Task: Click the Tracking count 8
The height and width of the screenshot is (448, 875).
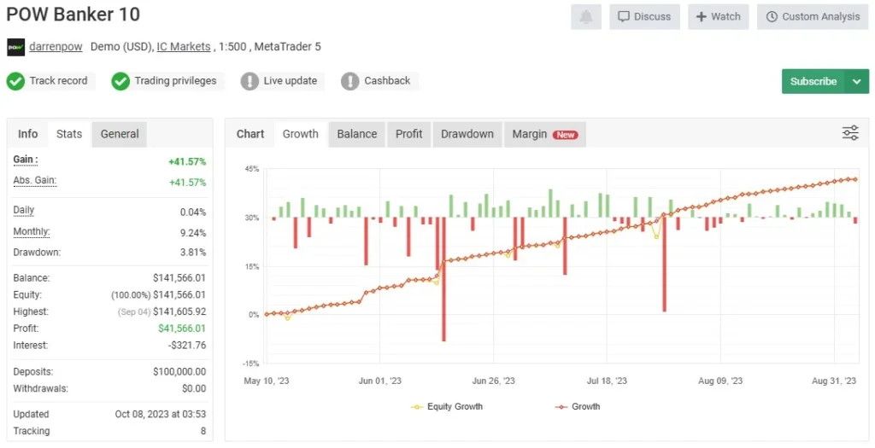Action: pos(203,431)
